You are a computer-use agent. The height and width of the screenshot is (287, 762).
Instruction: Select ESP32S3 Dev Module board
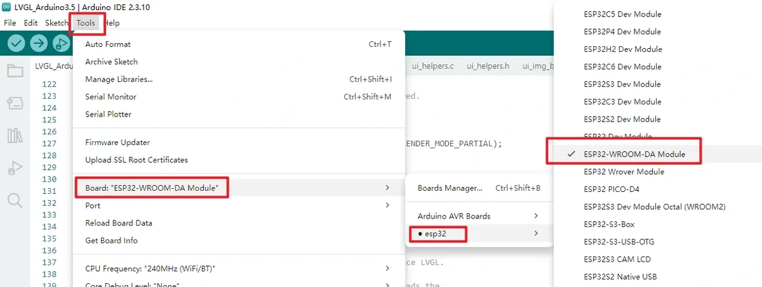(x=658, y=84)
